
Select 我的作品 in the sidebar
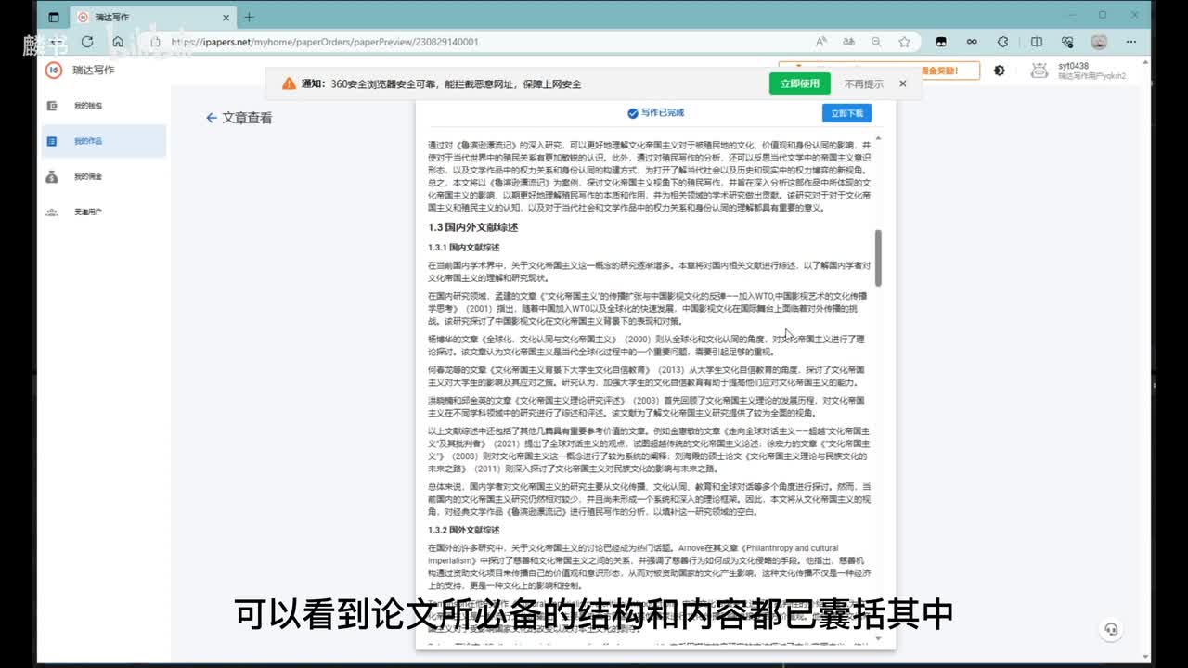[87, 141]
